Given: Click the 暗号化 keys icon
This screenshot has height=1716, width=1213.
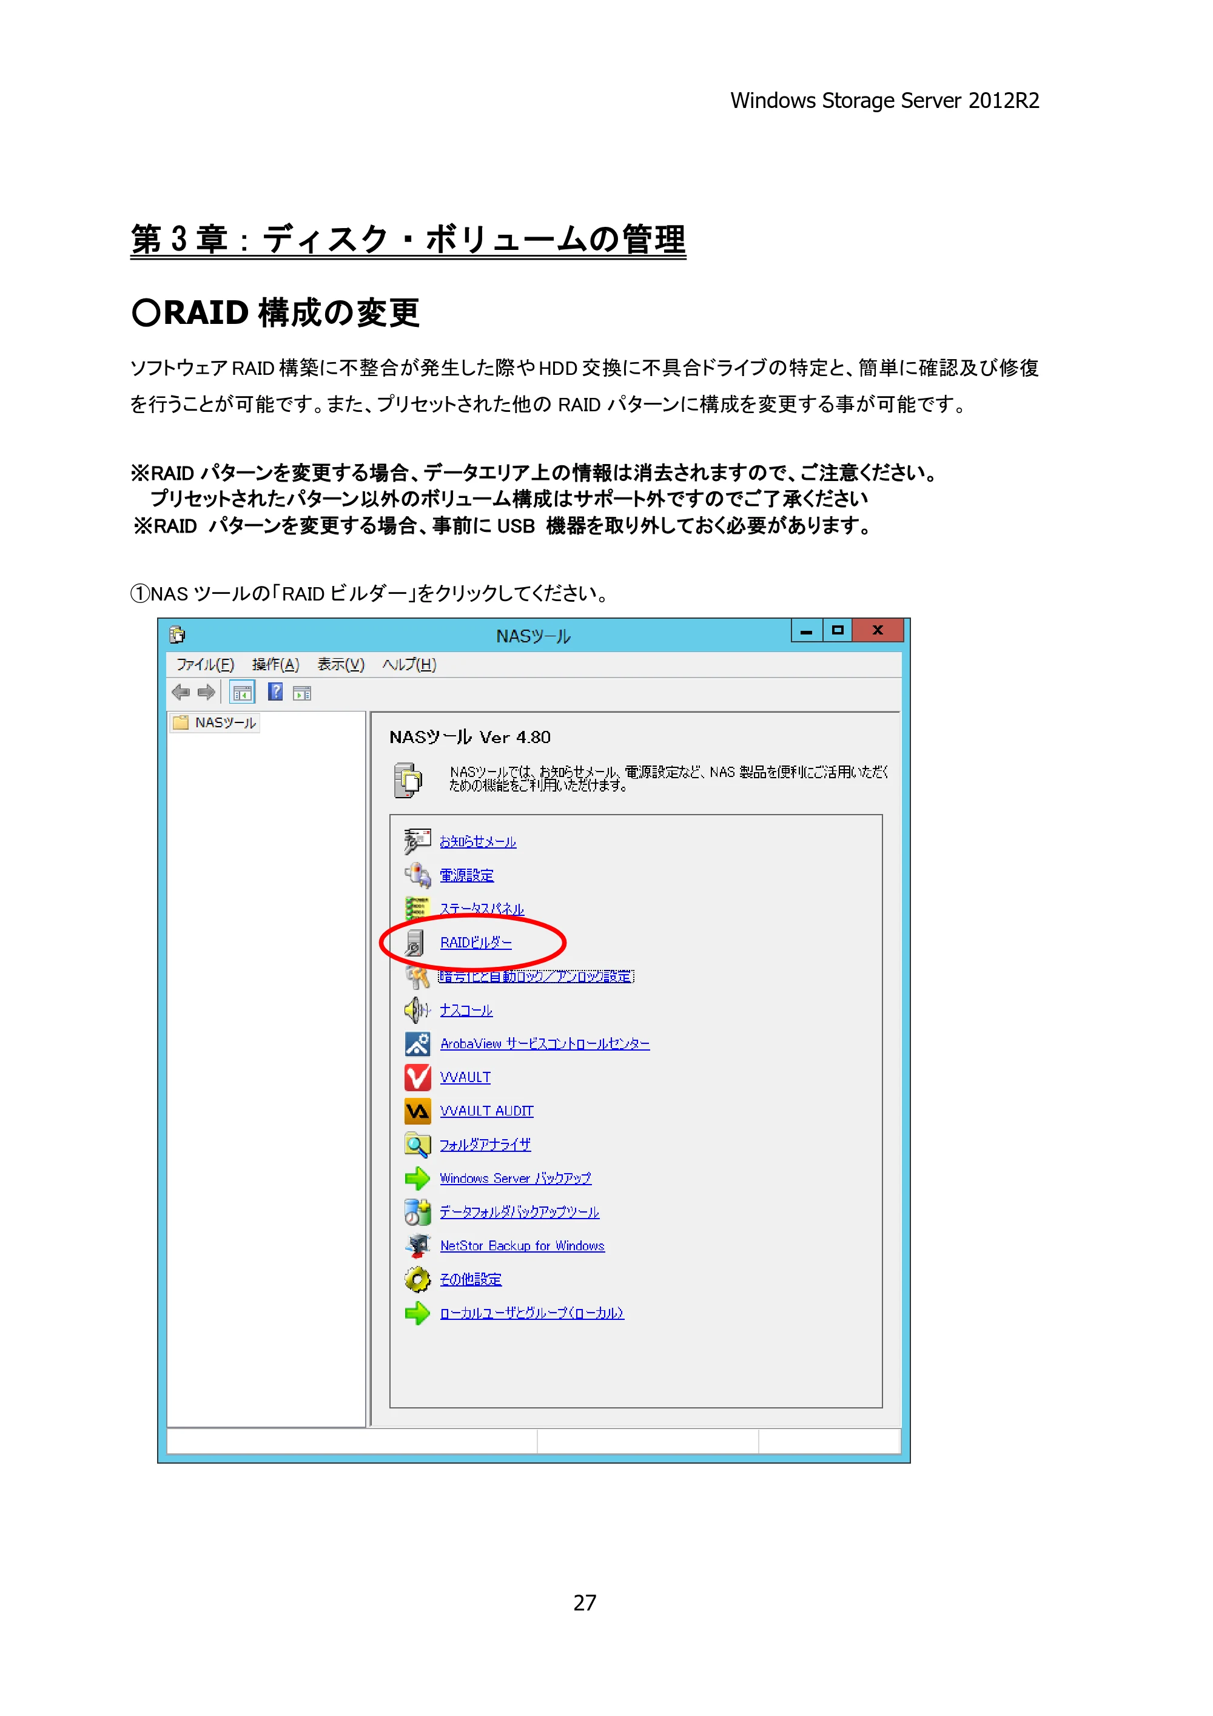Looking at the screenshot, I should coord(417,976).
